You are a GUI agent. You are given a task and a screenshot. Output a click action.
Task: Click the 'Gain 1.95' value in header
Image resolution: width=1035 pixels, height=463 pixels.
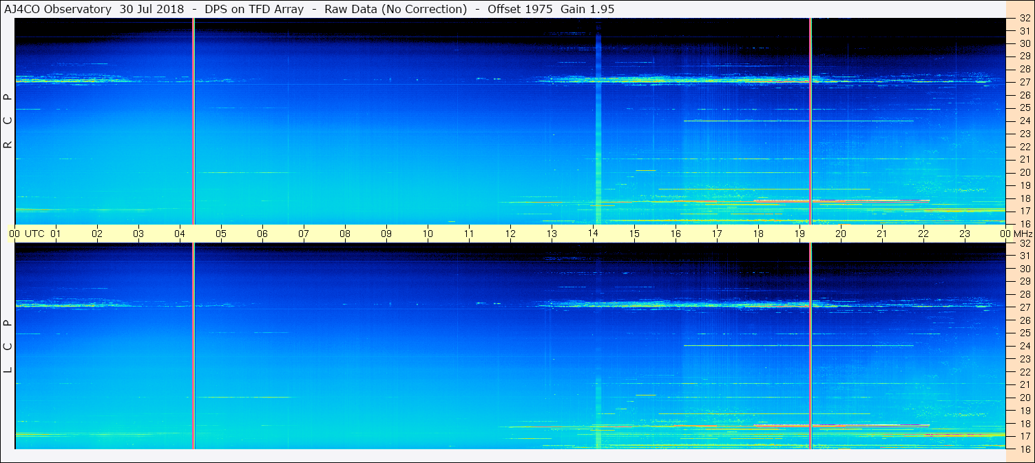tap(587, 9)
